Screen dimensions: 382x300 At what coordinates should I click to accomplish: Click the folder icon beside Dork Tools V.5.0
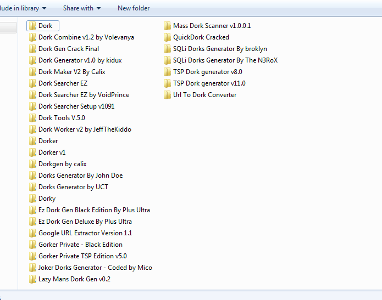click(32, 118)
